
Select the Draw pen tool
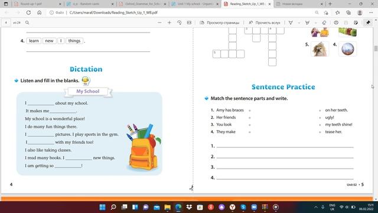[291, 22]
